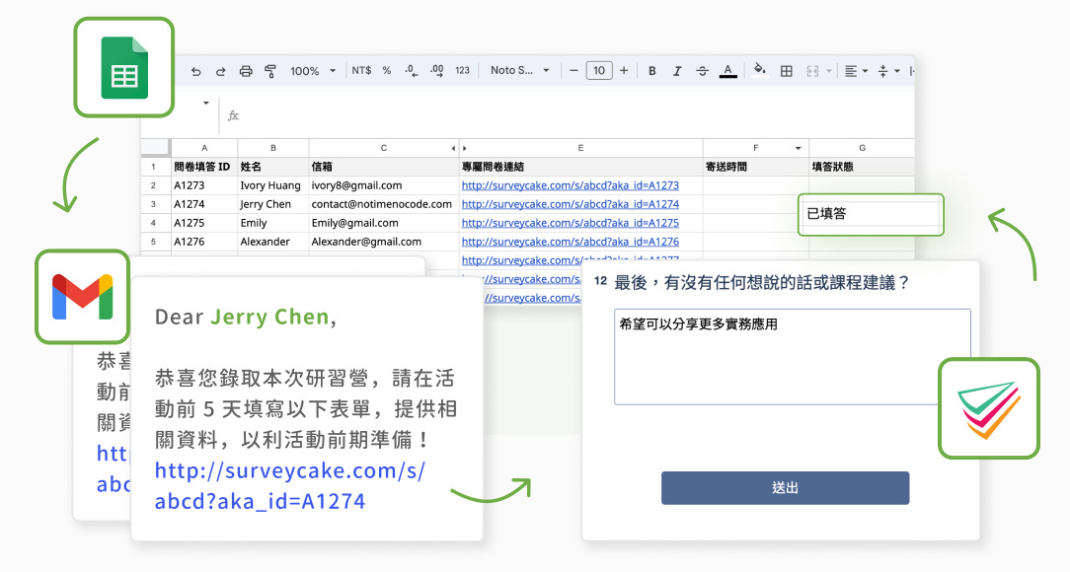Select column C header

384,148
